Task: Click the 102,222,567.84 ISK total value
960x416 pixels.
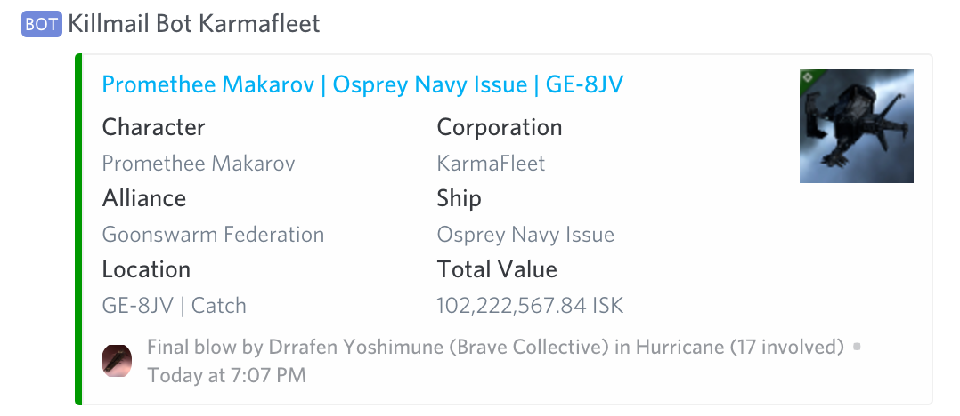Action: [530, 306]
